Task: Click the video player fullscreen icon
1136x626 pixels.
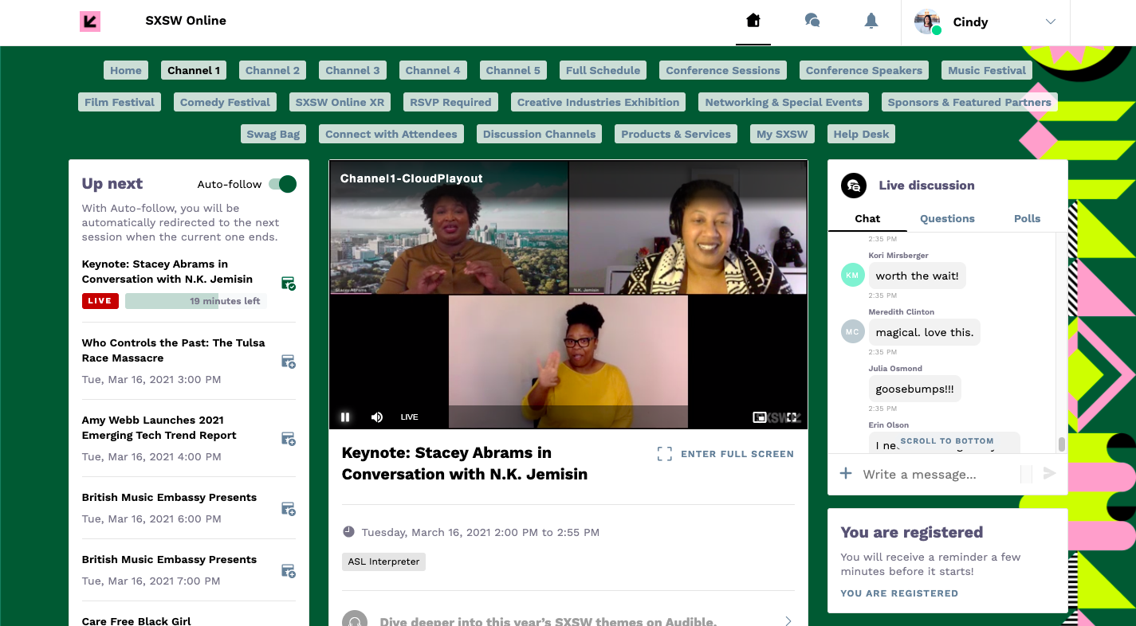Action: click(x=792, y=417)
